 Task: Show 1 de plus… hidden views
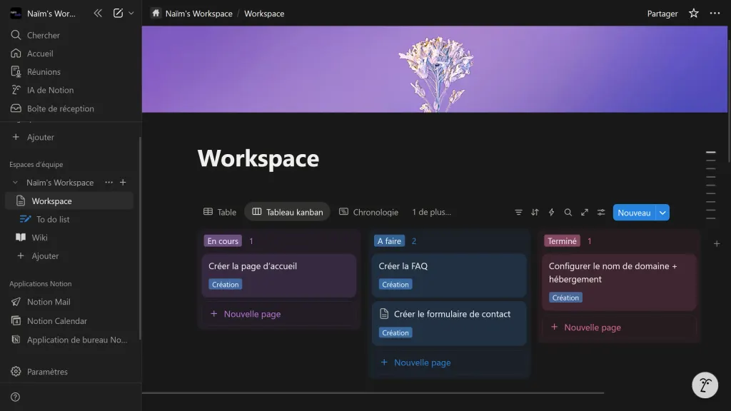431,212
